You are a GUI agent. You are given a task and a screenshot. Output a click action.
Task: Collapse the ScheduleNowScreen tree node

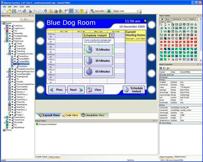(7, 54)
